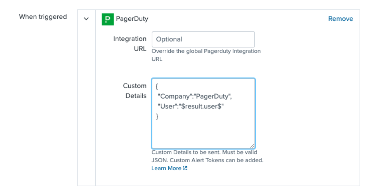Click the Custom Details field label
The width and height of the screenshot is (365, 193).
click(135, 91)
